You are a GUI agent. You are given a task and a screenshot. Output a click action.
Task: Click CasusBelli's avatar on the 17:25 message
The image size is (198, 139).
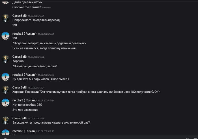6,120
